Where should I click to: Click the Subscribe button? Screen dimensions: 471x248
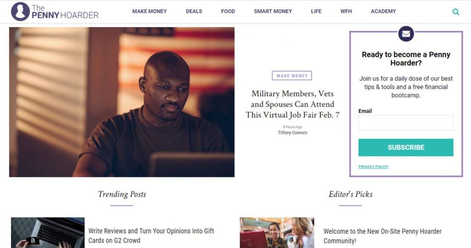pos(406,147)
